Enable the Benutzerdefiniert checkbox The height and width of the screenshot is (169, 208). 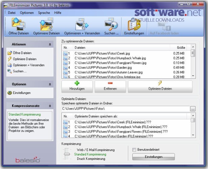click(x=134, y=150)
